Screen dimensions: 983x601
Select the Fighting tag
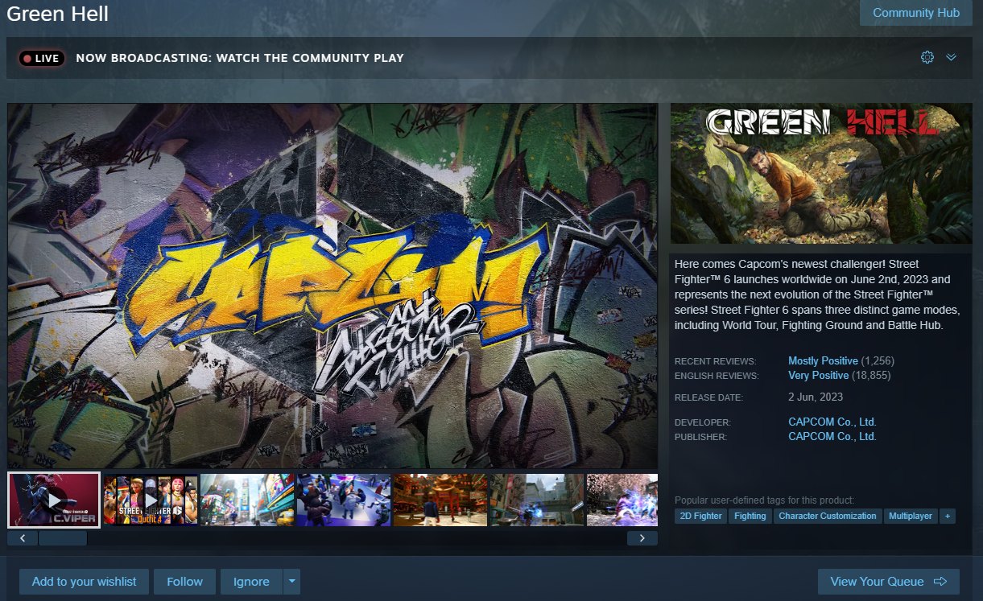(x=750, y=516)
